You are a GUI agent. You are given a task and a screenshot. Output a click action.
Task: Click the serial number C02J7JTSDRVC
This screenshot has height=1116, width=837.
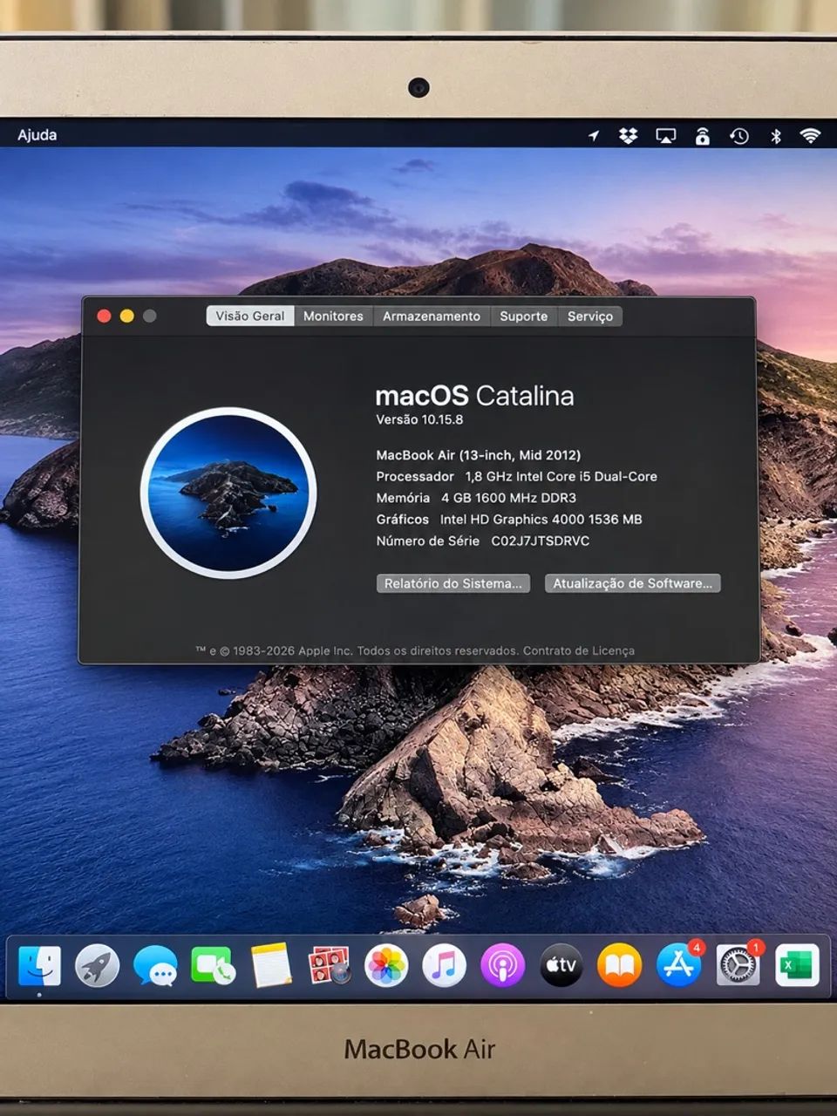click(541, 541)
